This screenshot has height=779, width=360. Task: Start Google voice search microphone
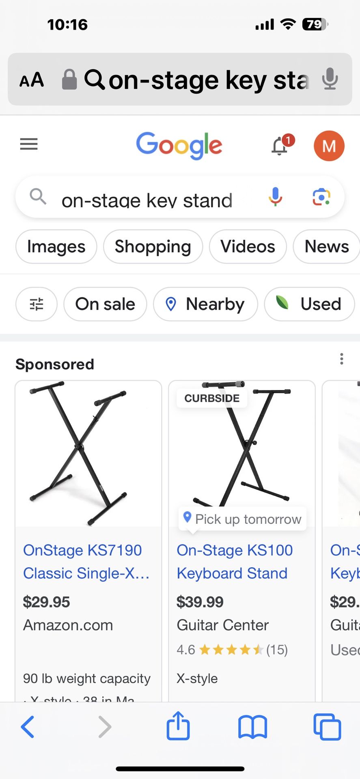(275, 197)
